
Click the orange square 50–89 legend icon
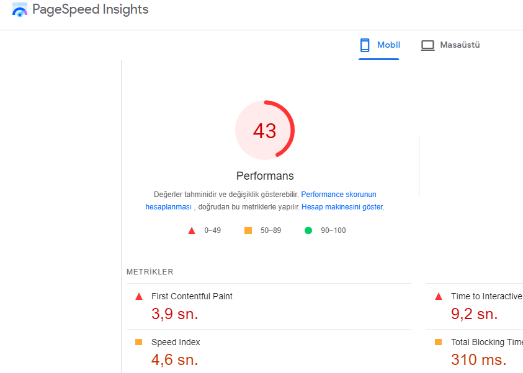[248, 230]
